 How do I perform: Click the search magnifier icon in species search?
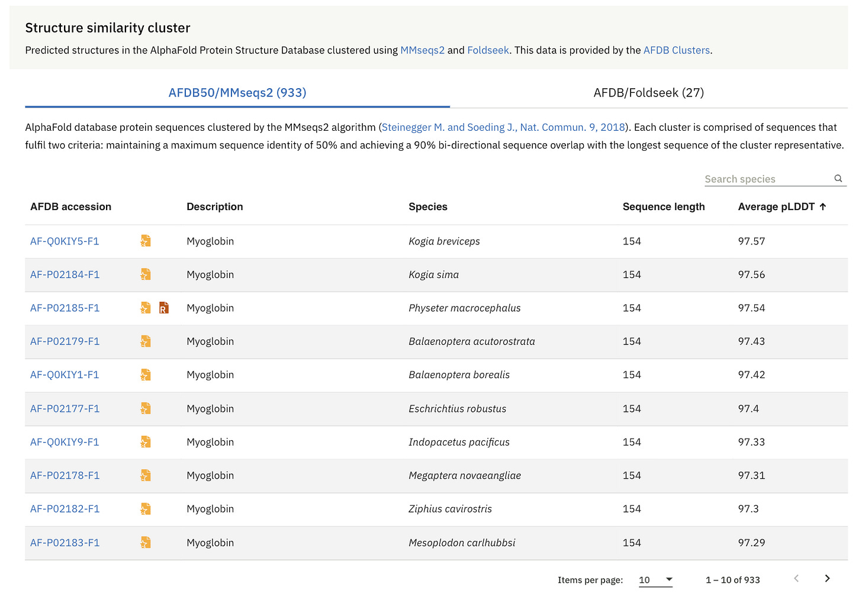click(838, 179)
